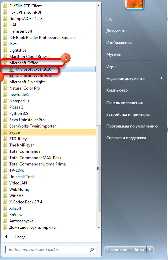Expand the GrampsAIO32 4.2.3 folder icon

pos(5,19)
